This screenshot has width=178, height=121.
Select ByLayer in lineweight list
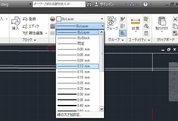[x=77, y=32]
